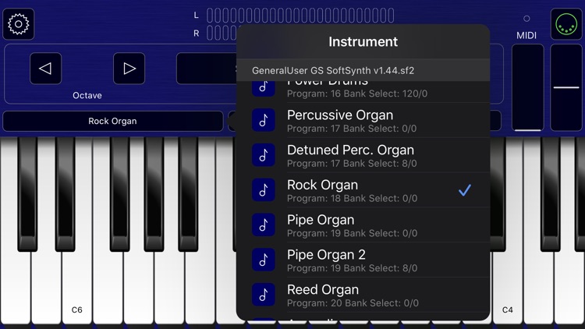Click the blue checkmark on Rock Organ
The width and height of the screenshot is (585, 329).
point(465,190)
